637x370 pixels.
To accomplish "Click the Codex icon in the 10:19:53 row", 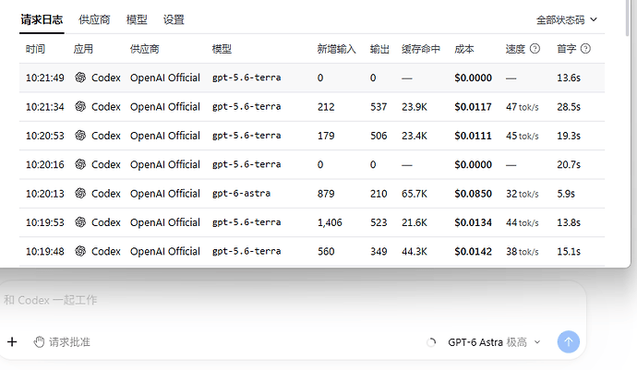I will (80, 222).
